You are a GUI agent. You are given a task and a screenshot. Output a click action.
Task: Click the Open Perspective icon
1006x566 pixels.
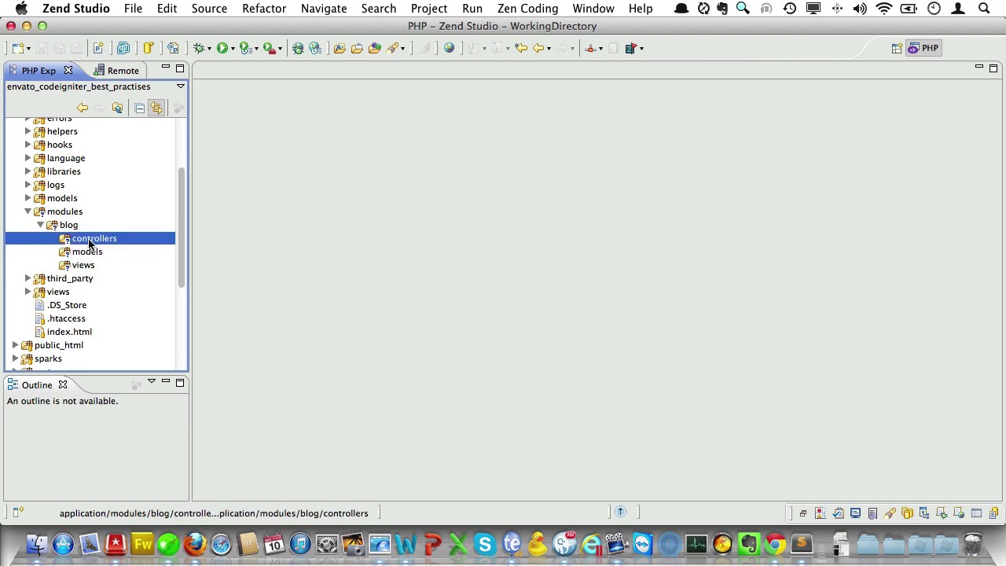click(897, 48)
